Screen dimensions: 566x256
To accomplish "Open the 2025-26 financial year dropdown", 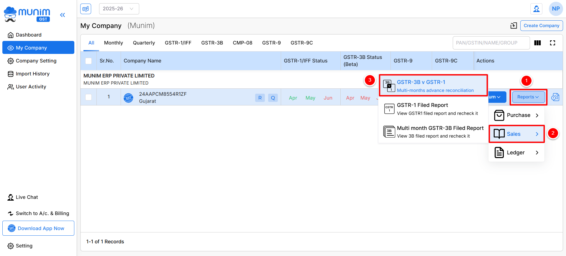I will [119, 9].
